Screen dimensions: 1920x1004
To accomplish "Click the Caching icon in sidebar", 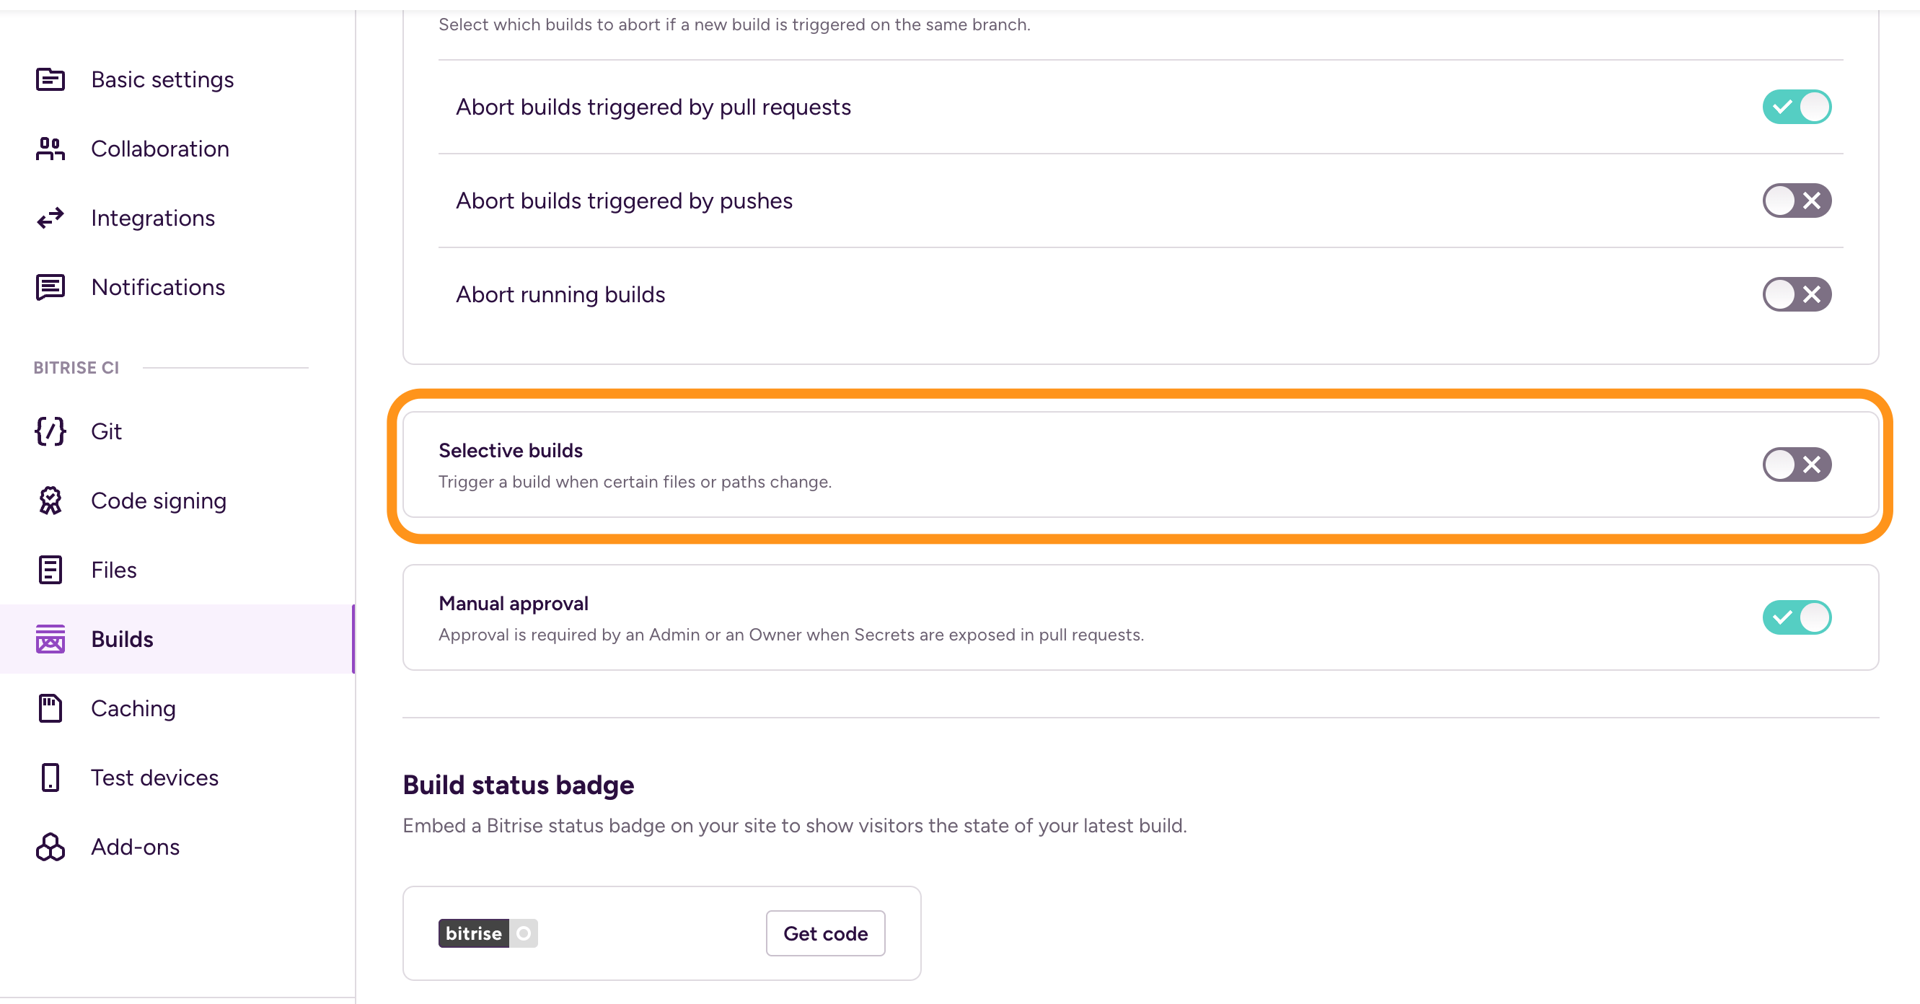I will click(x=50, y=708).
